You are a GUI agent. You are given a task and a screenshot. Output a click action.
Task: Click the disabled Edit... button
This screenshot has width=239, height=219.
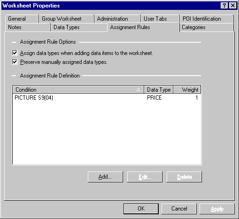tap(145, 177)
